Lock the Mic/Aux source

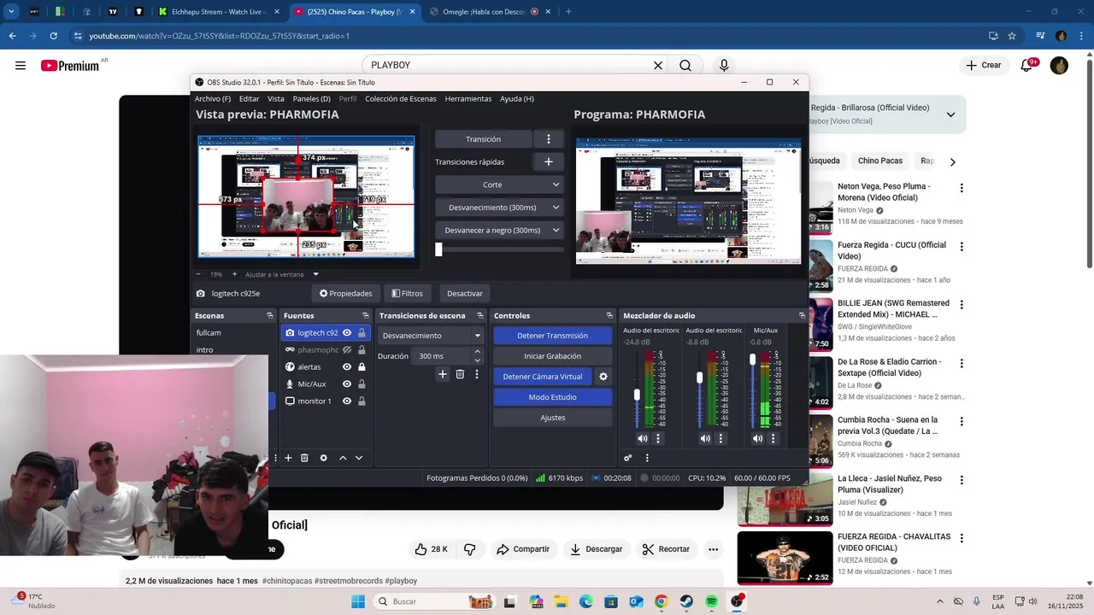click(x=362, y=384)
